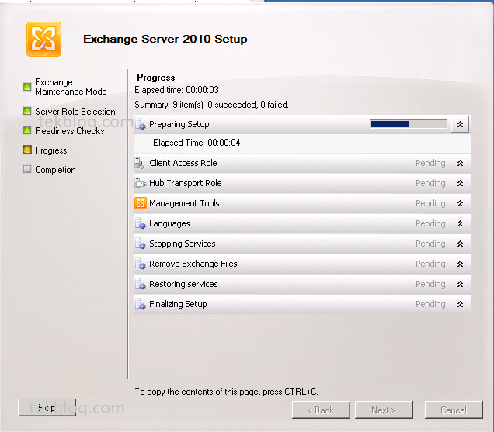
Task: Click the Preparing Setup progress bar
Action: click(409, 124)
